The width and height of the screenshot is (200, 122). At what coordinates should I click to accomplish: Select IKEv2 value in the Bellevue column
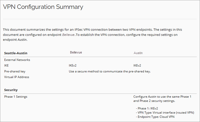click(73, 66)
